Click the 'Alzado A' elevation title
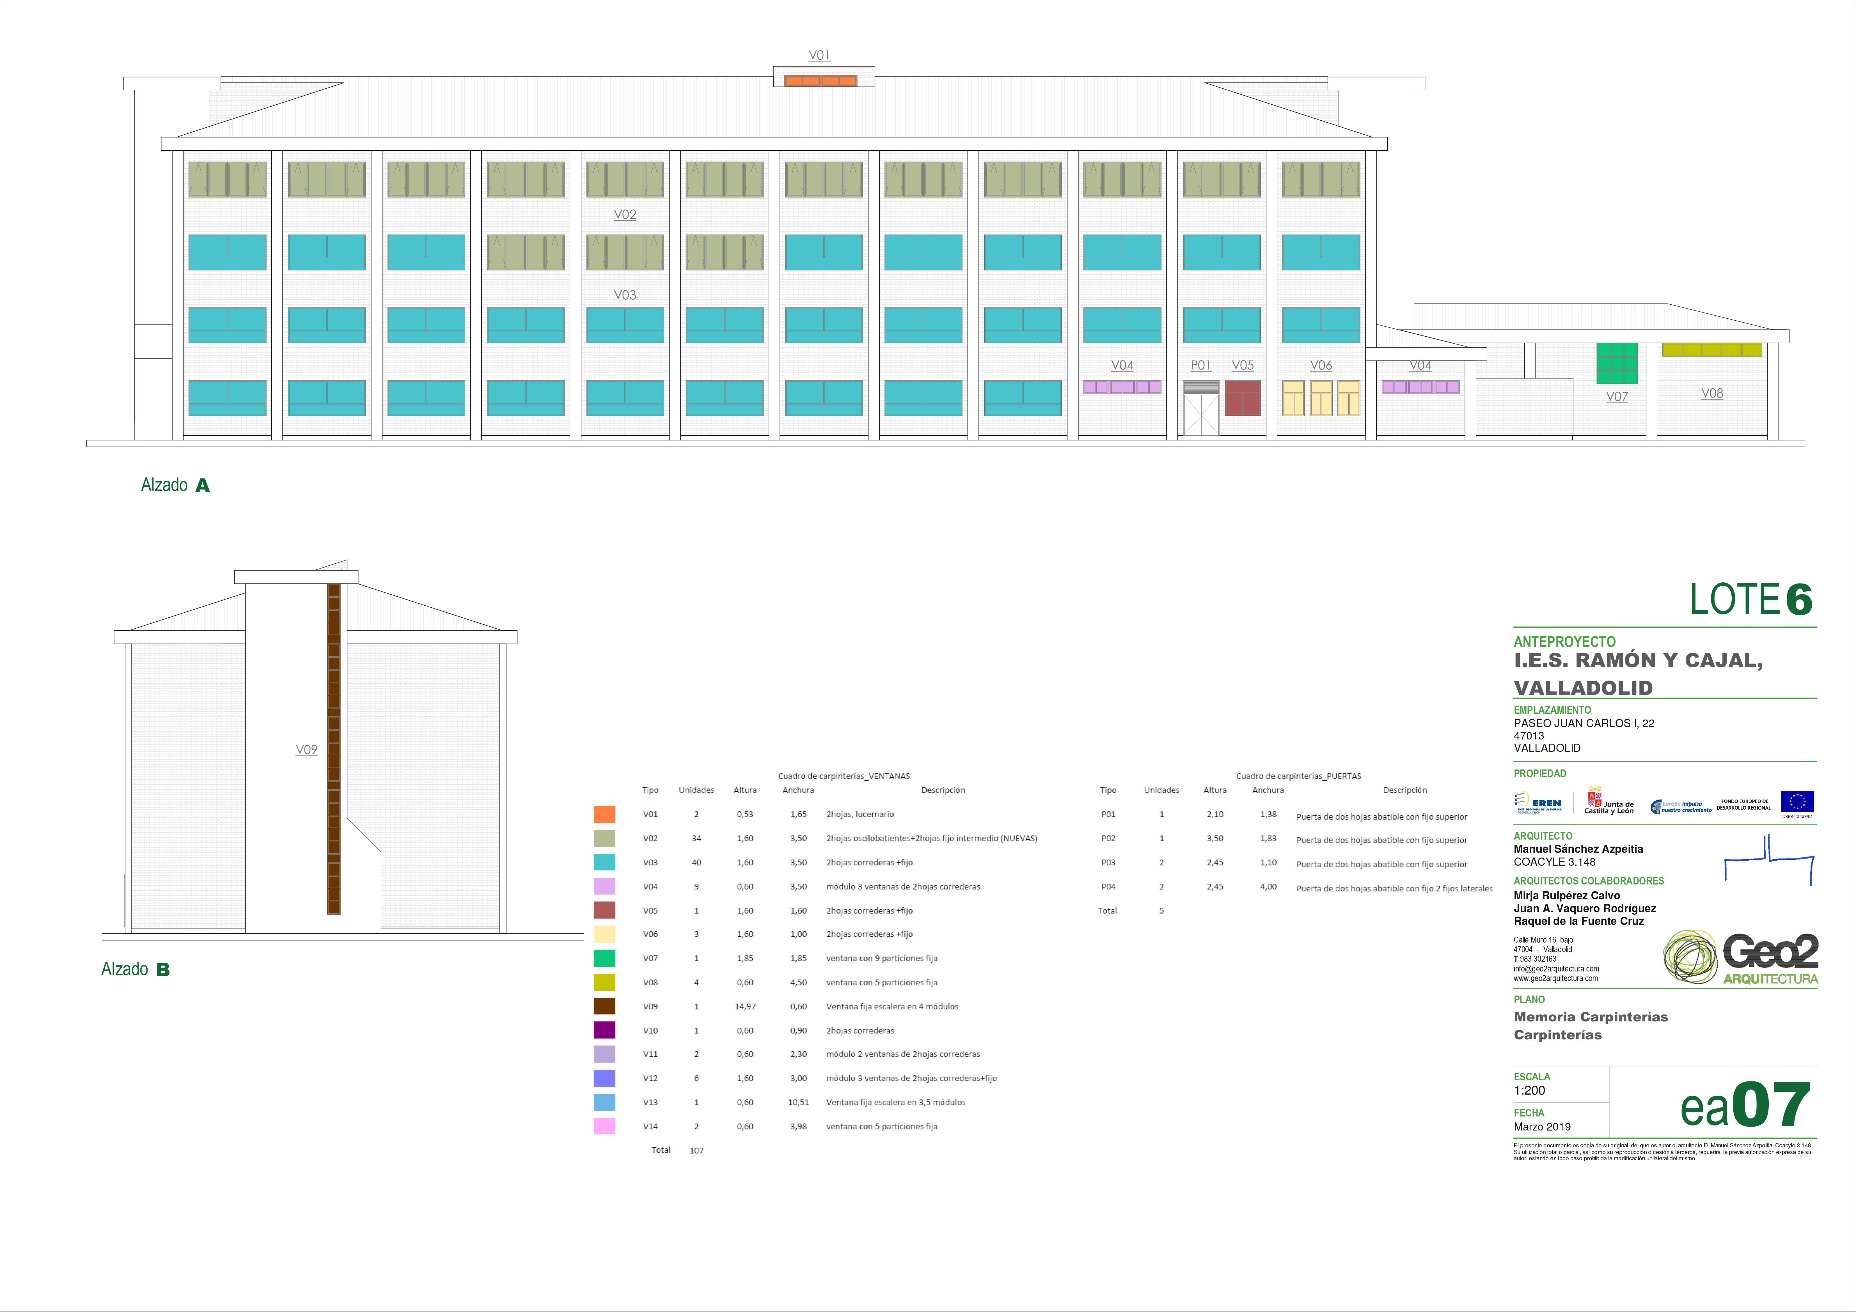This screenshot has width=1856, height=1312. [x=175, y=485]
